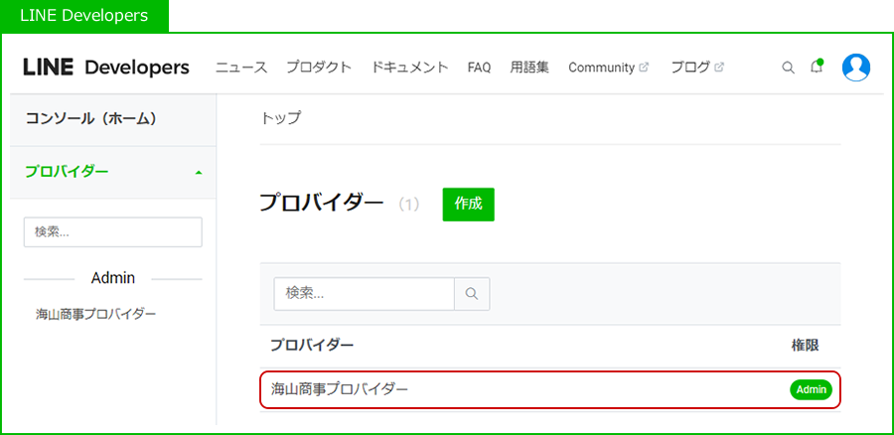The height and width of the screenshot is (435, 894).
Task: Click the プロバイダー page heading
Action: pos(322,203)
